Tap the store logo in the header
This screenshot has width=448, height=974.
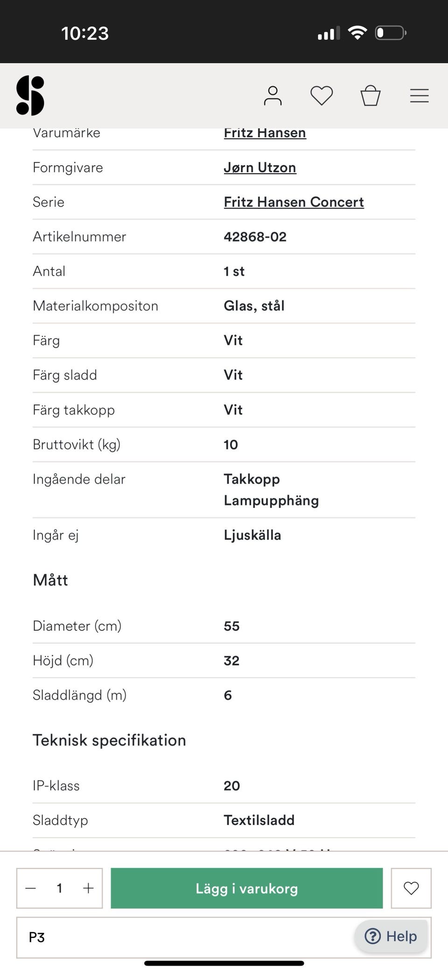(x=30, y=96)
